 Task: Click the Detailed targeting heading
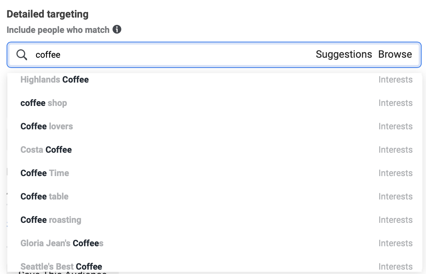47,15
